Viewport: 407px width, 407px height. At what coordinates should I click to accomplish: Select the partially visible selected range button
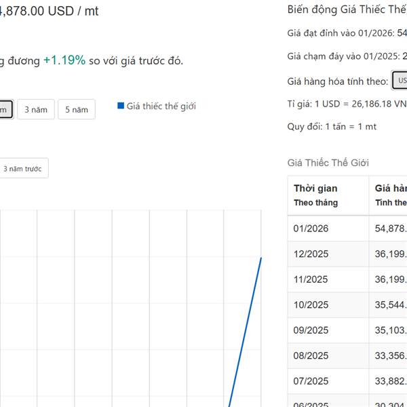pyautogui.click(x=5, y=109)
